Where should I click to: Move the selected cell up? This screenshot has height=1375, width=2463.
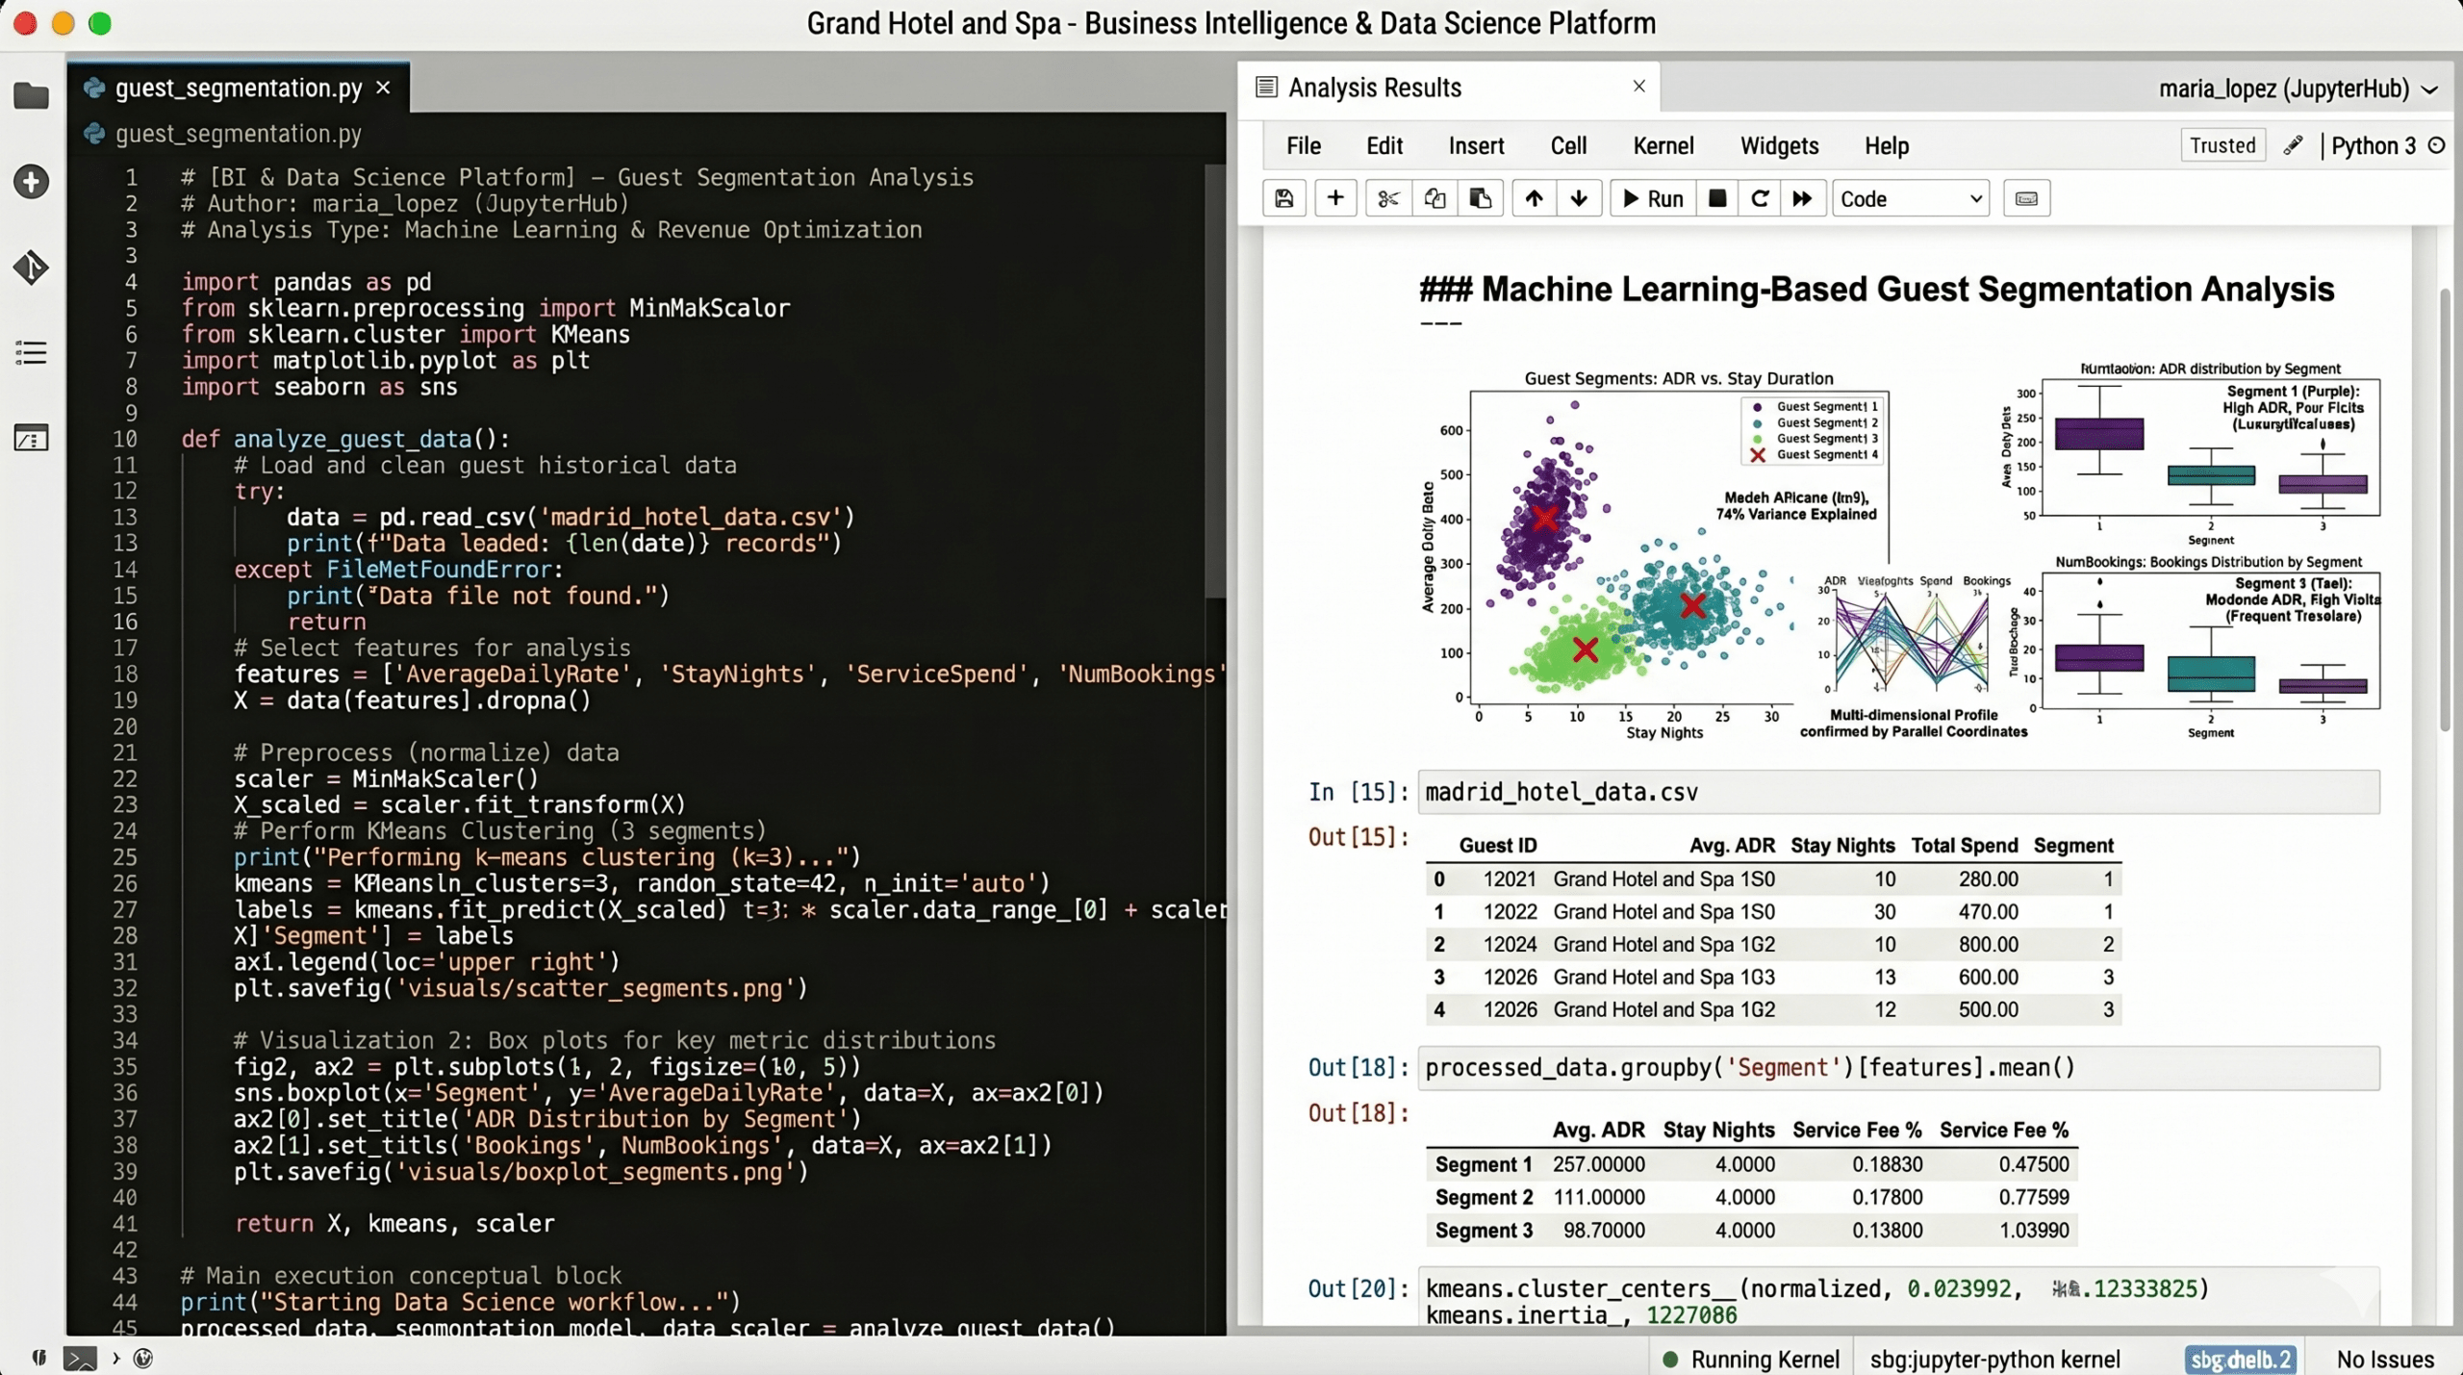point(1534,199)
